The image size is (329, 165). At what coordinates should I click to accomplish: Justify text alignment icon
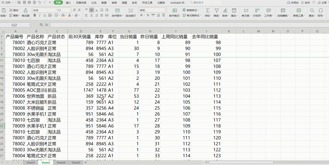point(102,15)
